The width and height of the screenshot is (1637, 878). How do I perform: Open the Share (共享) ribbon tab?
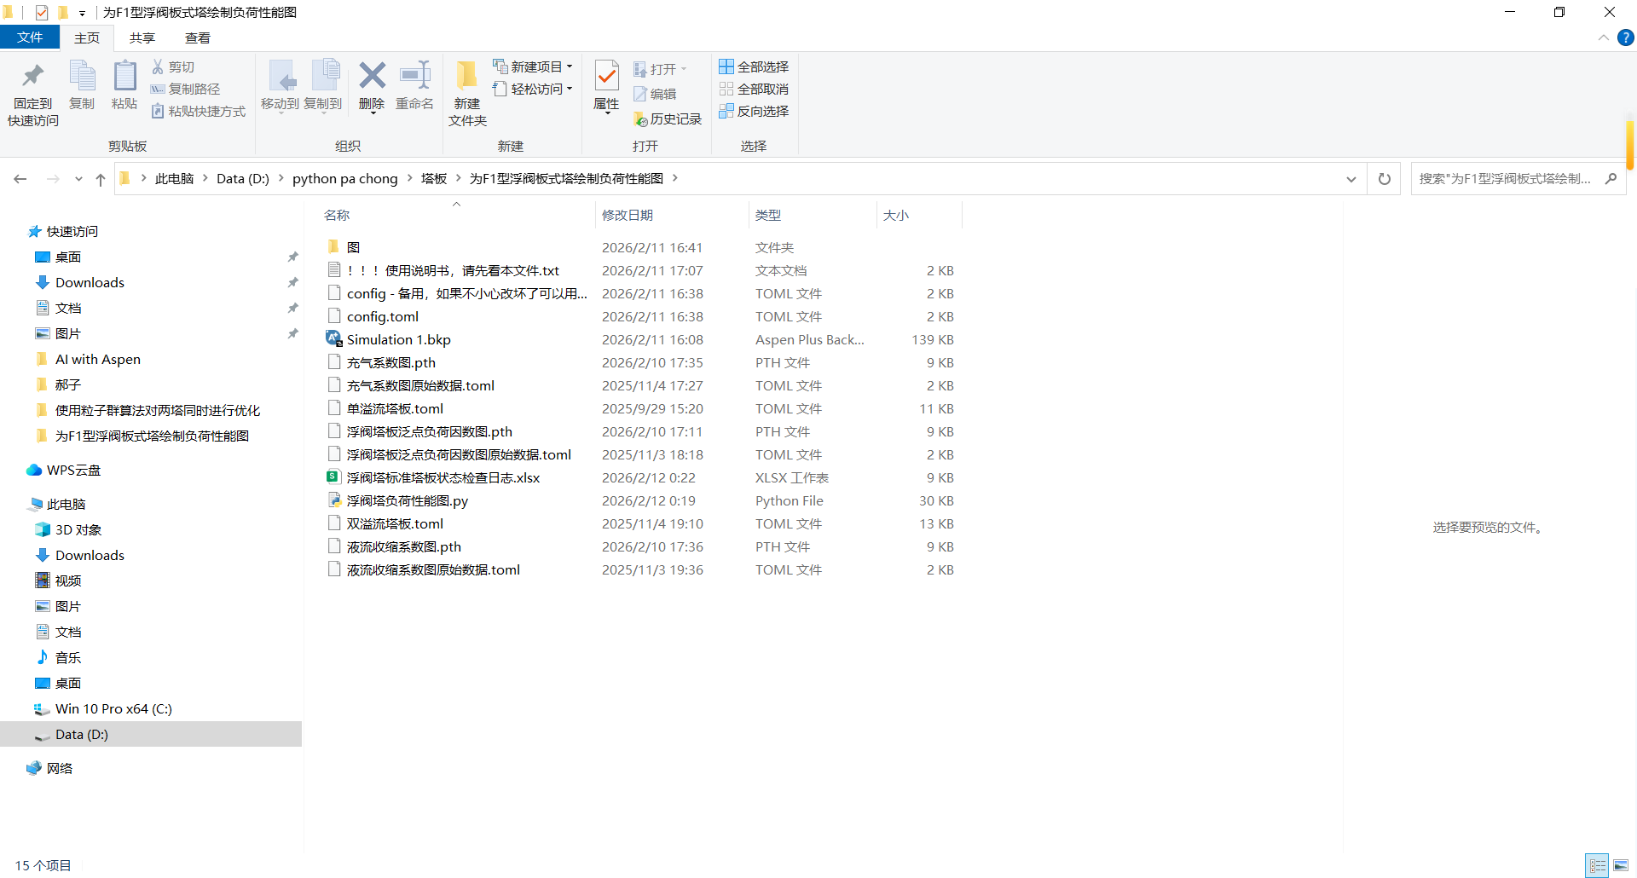[142, 38]
